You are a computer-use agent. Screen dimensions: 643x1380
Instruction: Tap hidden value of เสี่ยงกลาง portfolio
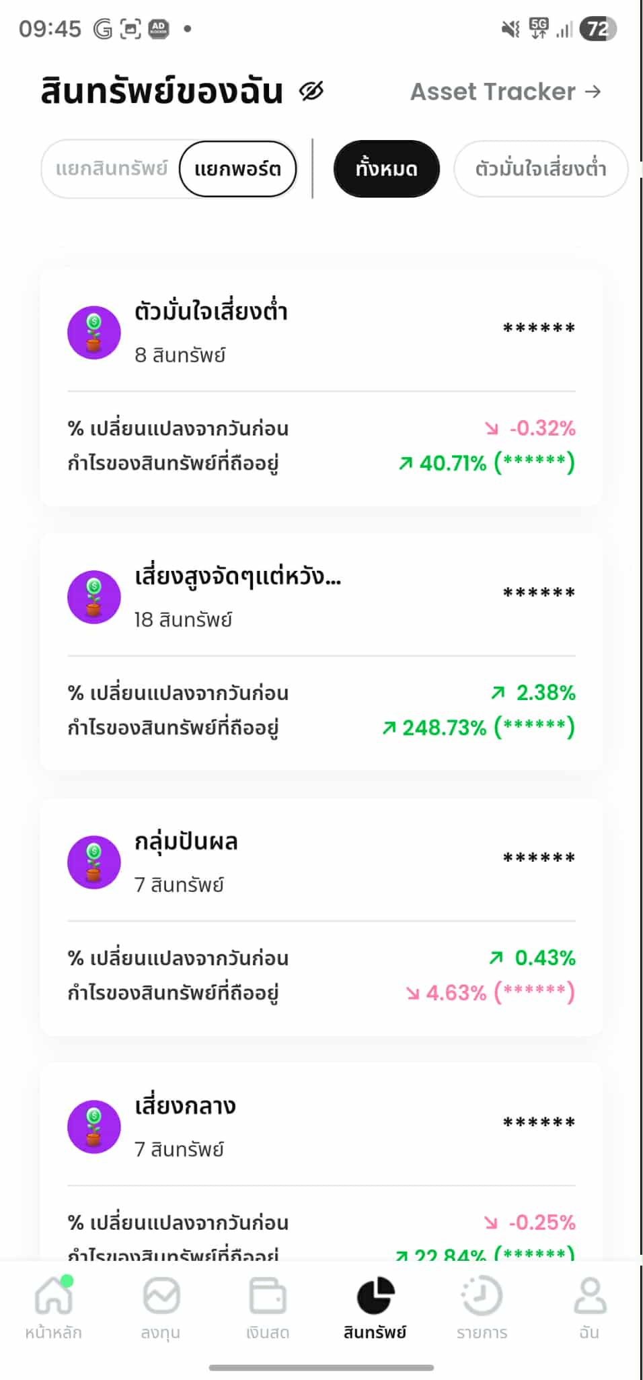click(539, 1123)
